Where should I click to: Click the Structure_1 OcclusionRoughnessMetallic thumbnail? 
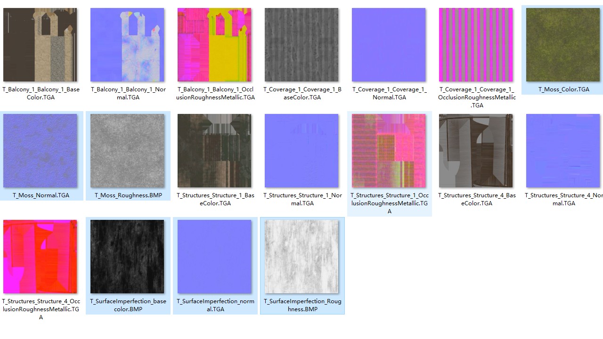pos(389,151)
